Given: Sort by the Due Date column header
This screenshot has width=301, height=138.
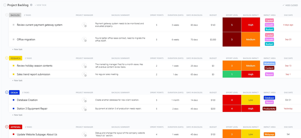Looking at the screenshot, I should coord(288,15).
